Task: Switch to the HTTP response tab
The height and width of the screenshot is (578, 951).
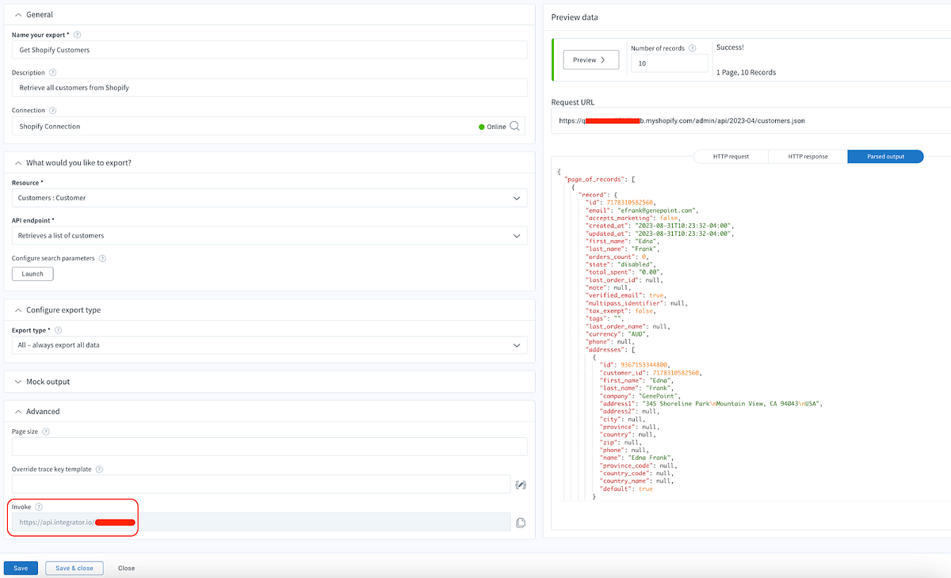Action: coord(807,156)
